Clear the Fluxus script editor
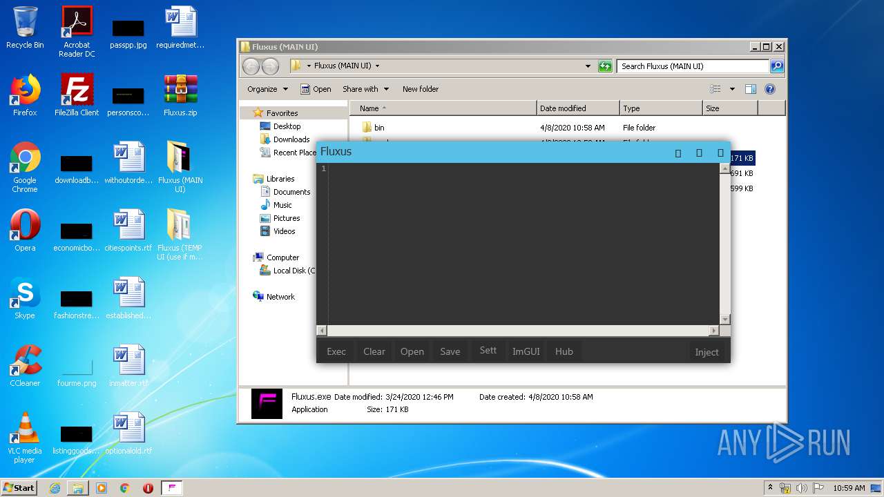Viewport: 884px width, 497px height. (x=374, y=351)
